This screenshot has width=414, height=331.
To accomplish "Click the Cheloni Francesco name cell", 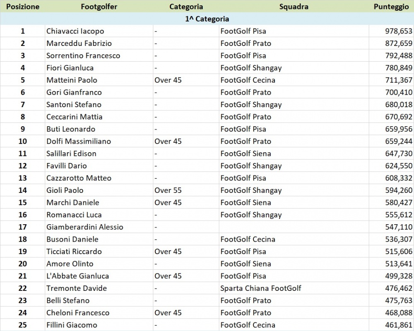I will coord(99,312).
